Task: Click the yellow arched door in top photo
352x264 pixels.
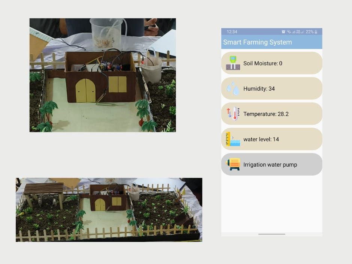Action: pos(85,91)
